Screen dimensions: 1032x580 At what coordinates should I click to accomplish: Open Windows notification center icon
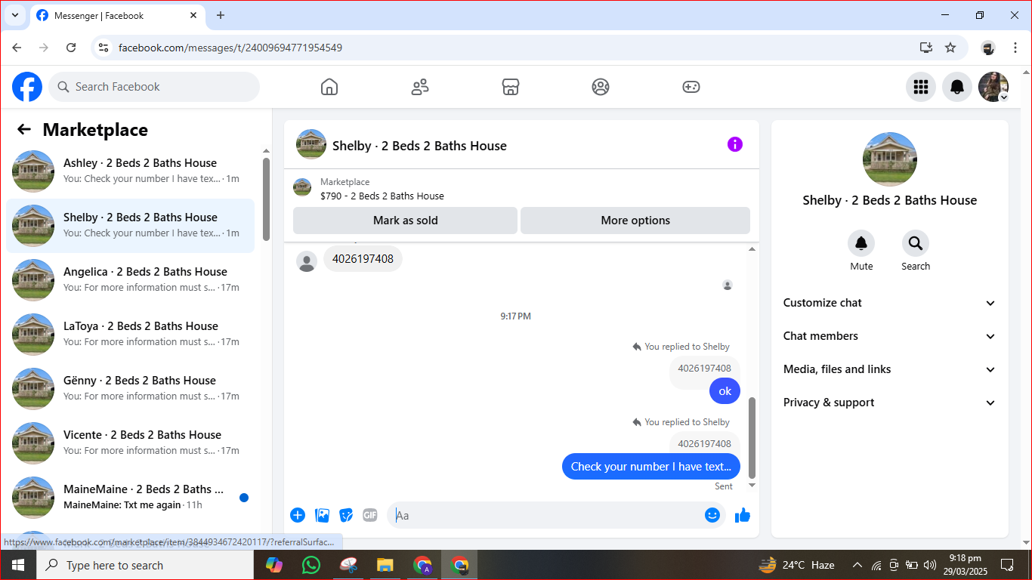[1007, 565]
